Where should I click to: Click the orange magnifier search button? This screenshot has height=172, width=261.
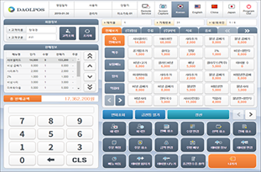point(115,40)
